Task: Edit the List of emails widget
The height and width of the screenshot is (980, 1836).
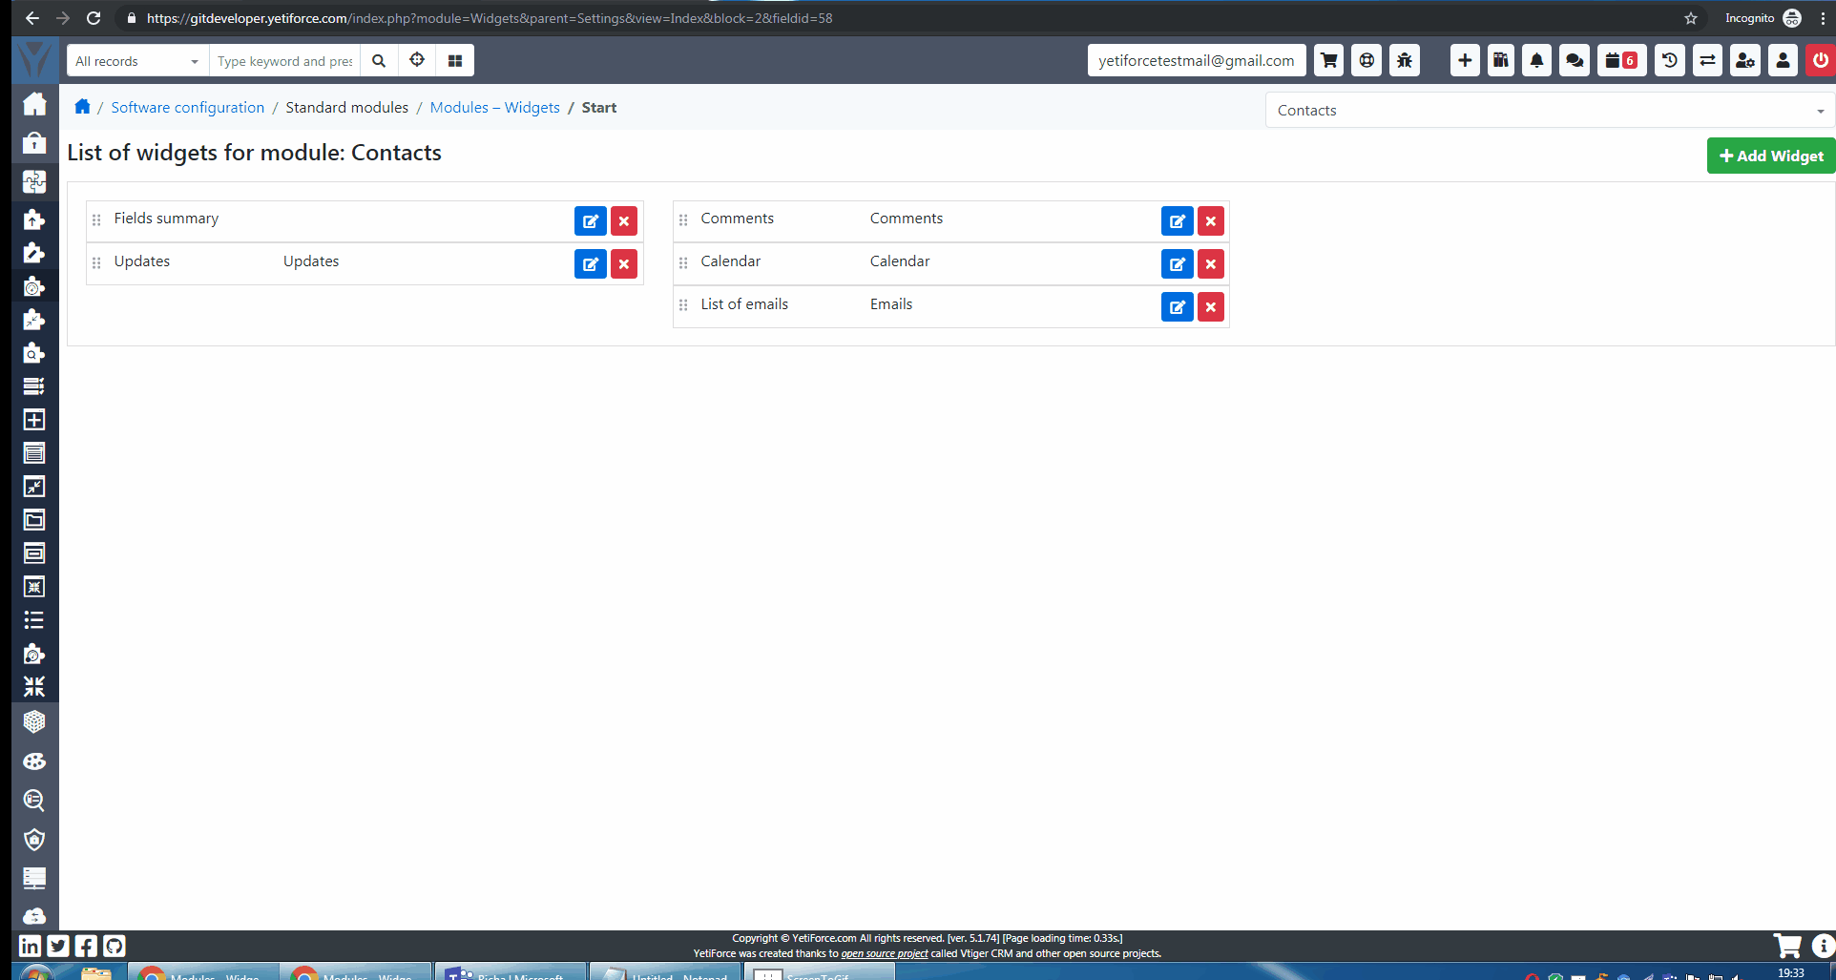Action: [x=1178, y=307]
